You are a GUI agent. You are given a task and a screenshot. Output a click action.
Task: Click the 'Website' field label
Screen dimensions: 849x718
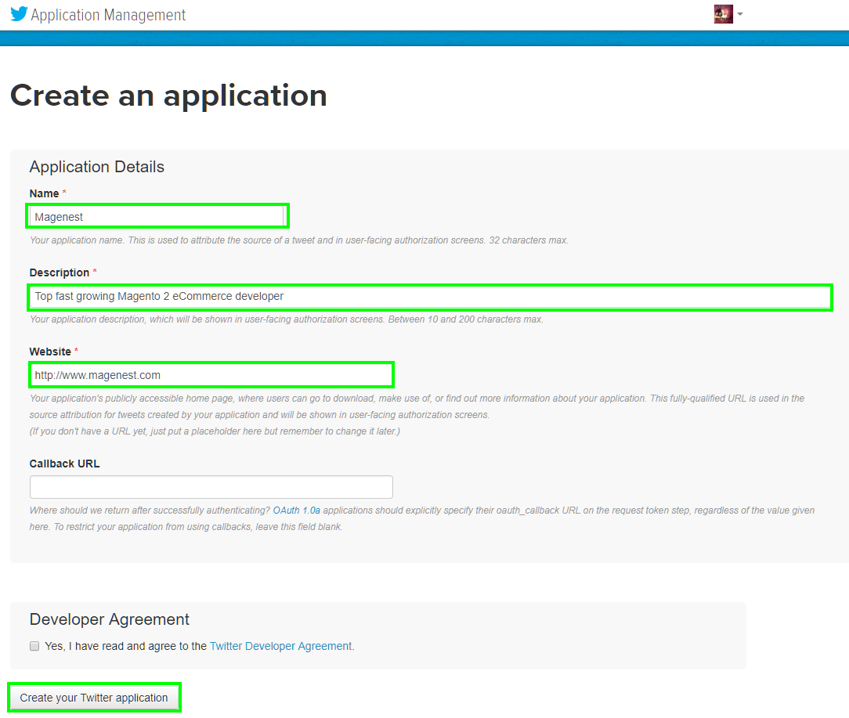pyautogui.click(x=50, y=352)
